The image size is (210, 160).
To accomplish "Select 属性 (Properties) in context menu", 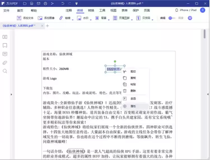I will tap(133, 106).
